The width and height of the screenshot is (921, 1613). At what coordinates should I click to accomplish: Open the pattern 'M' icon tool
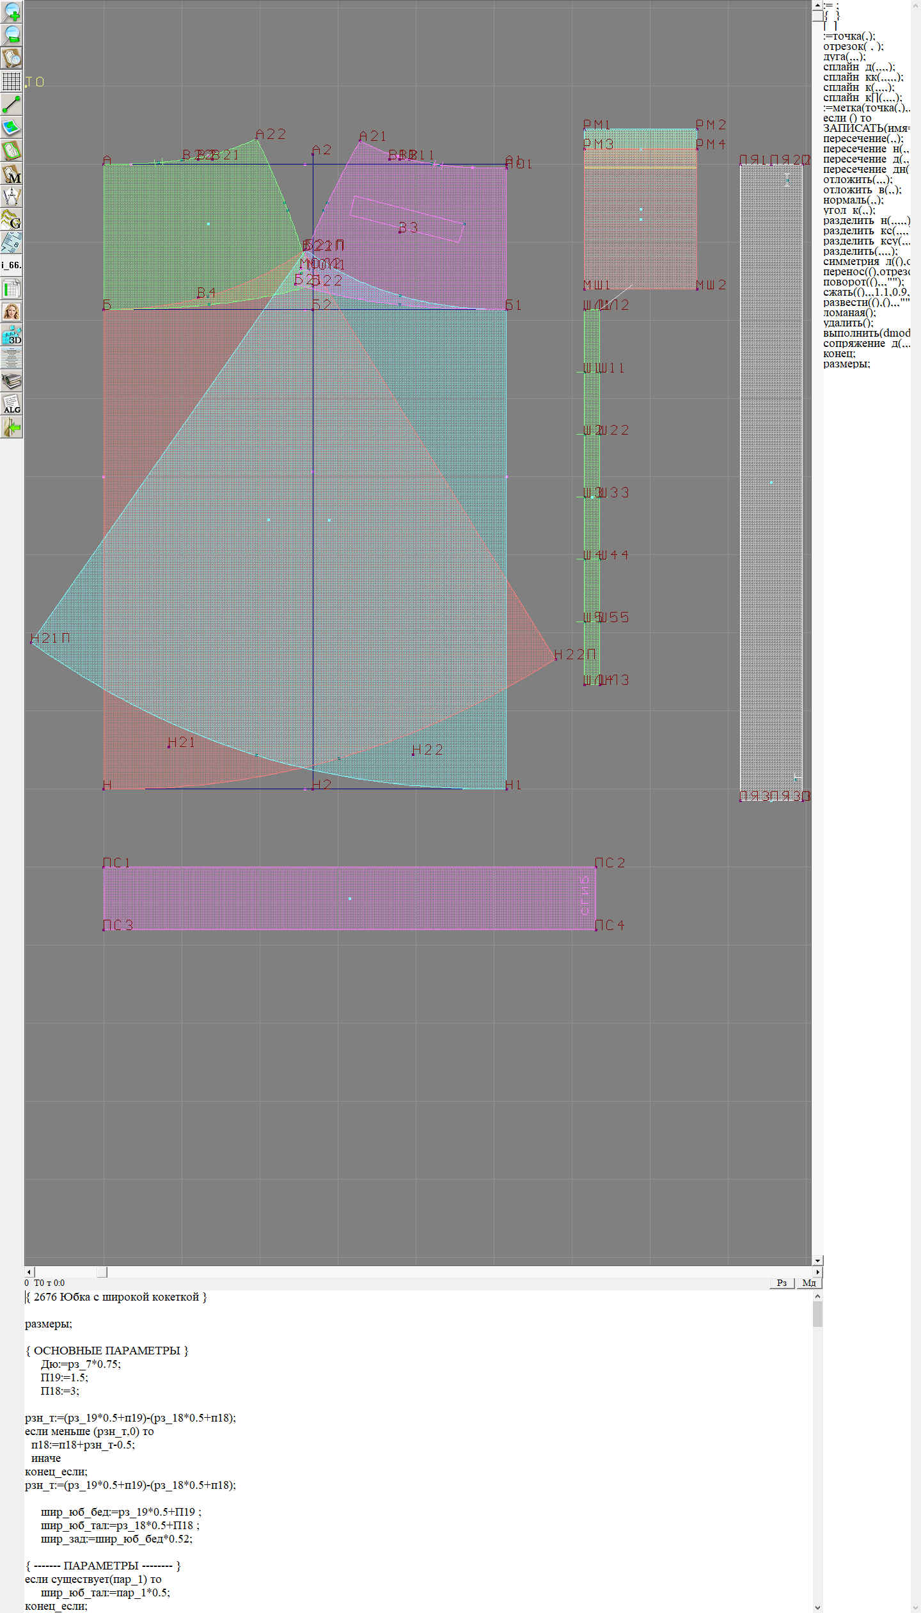coord(12,174)
